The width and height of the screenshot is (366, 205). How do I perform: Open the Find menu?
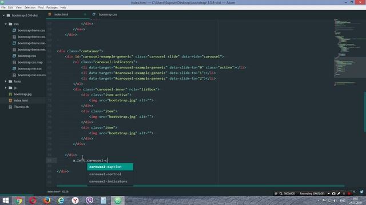(x=41, y=7)
